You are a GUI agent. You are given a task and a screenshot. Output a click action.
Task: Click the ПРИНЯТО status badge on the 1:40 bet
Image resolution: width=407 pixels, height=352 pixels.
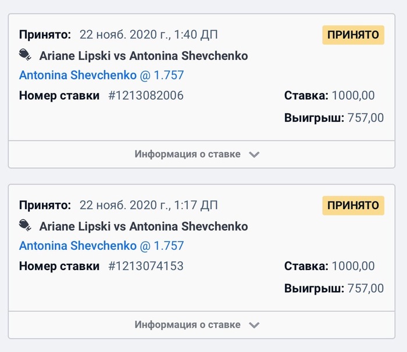tap(354, 35)
